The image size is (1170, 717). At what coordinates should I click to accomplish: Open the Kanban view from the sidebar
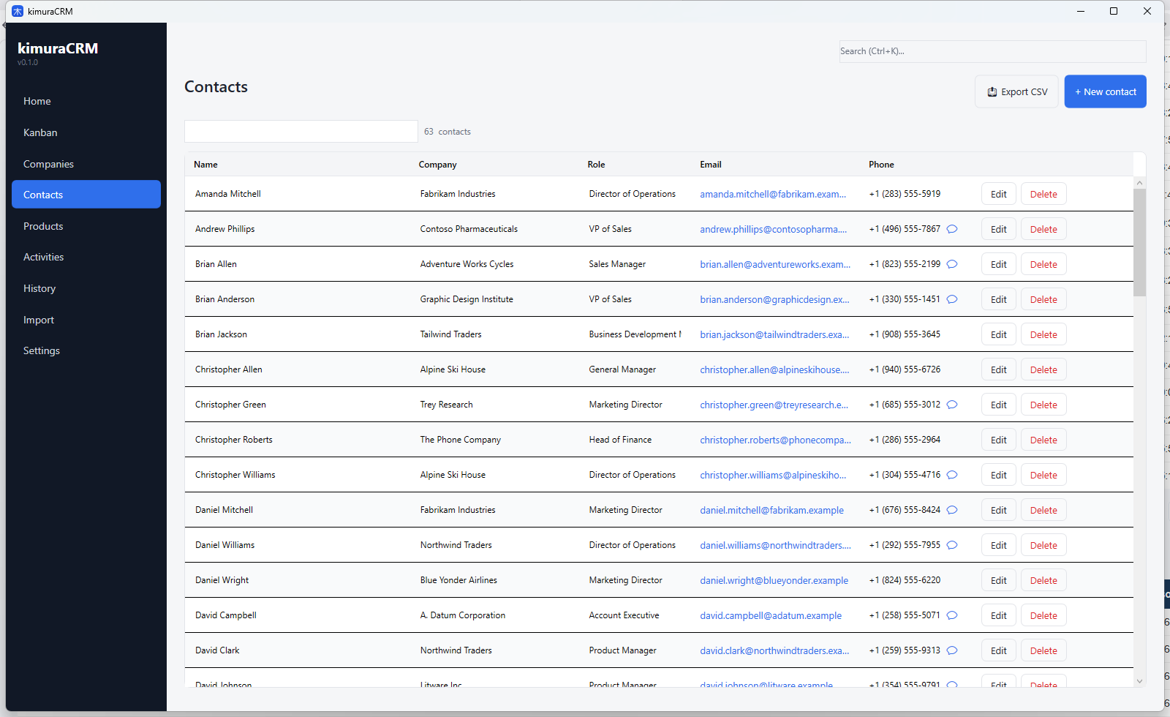[40, 132]
